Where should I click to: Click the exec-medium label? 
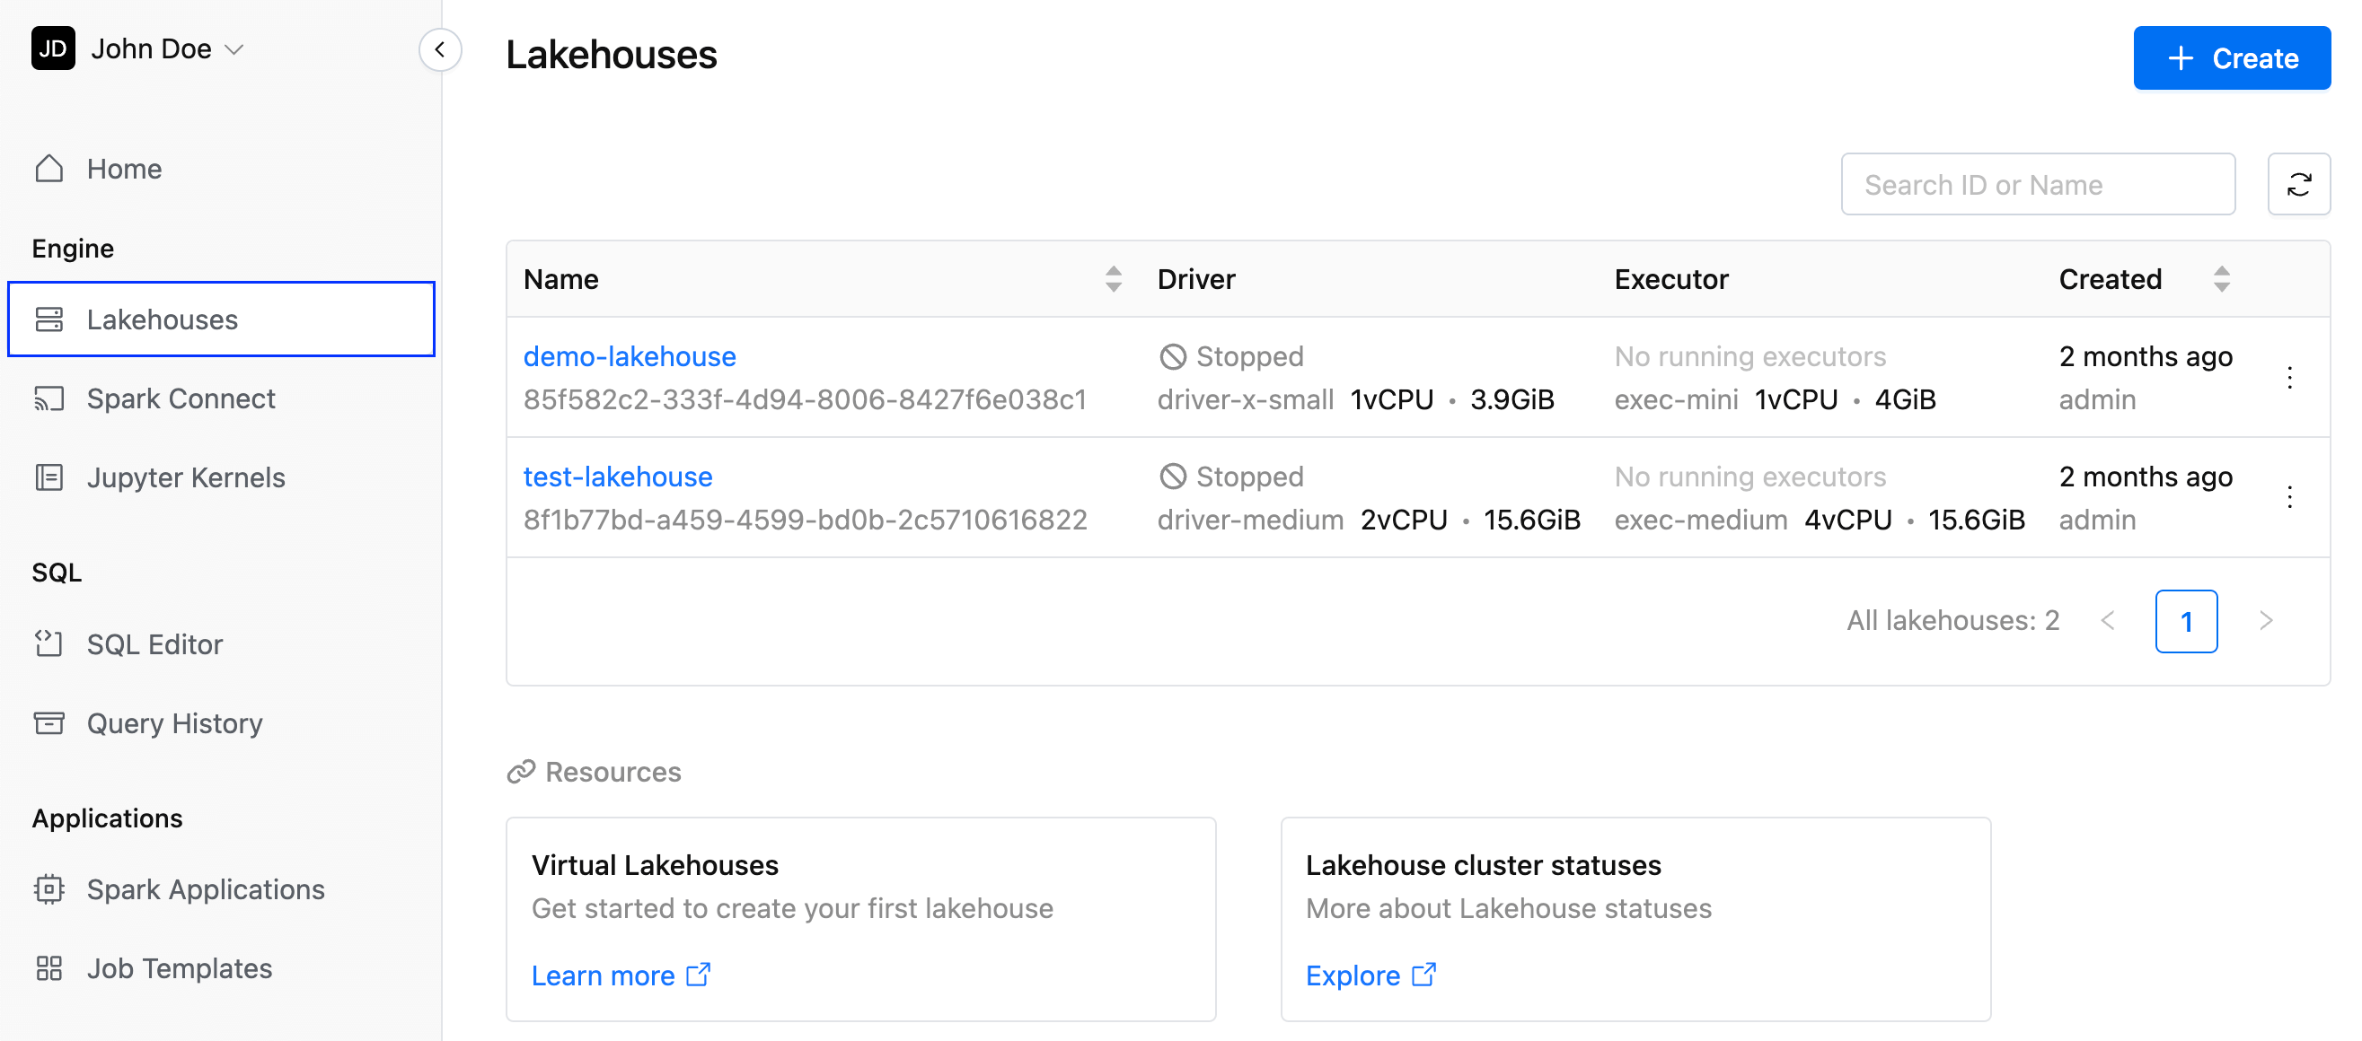pyautogui.click(x=1700, y=519)
